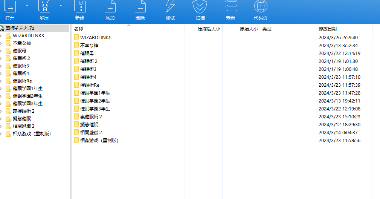Viewport: 380px width, 199px height.
Task: Expand the 不幸な神 node in the left tree
Action: [2, 43]
